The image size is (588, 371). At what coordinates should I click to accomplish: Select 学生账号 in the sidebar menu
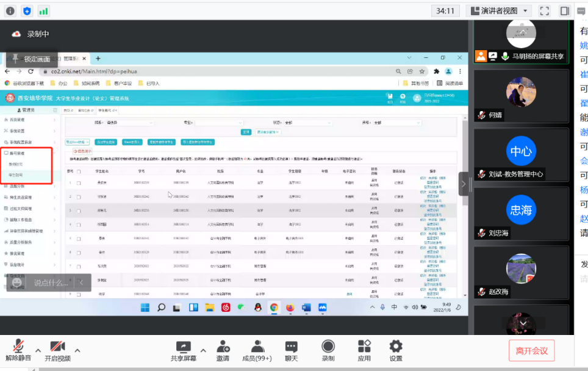click(16, 175)
